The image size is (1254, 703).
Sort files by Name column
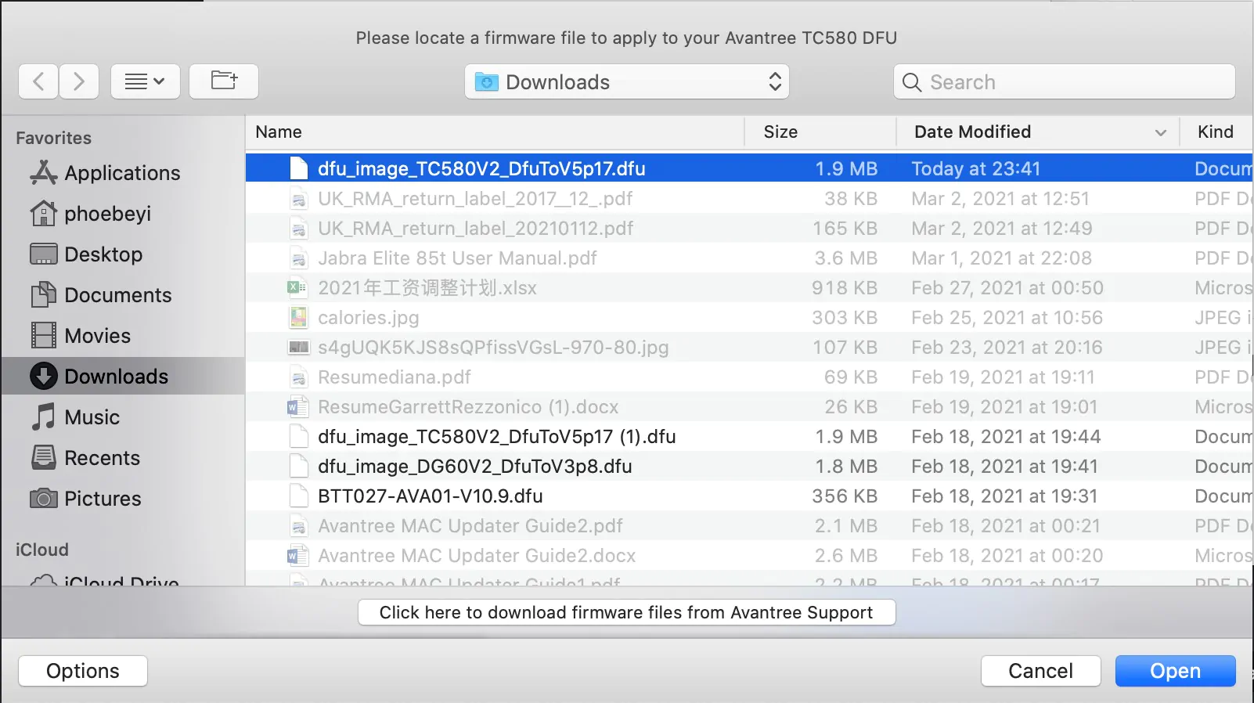coord(279,132)
